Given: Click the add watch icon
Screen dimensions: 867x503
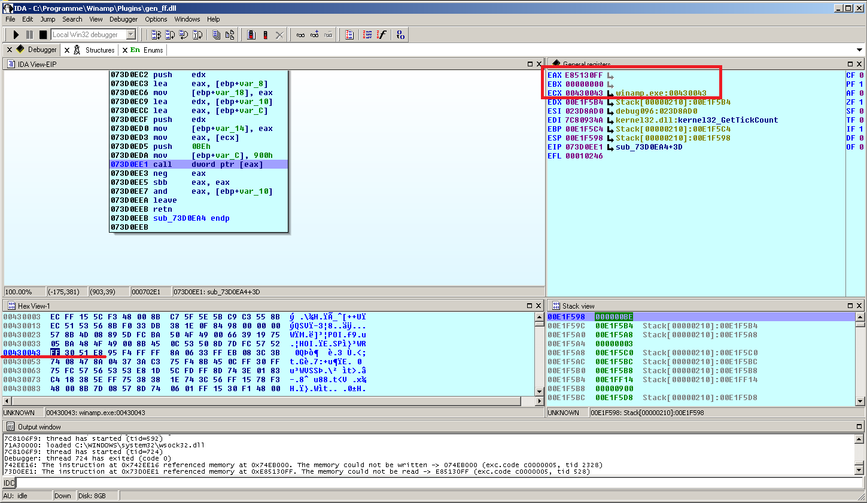Looking at the screenshot, I should click(314, 35).
